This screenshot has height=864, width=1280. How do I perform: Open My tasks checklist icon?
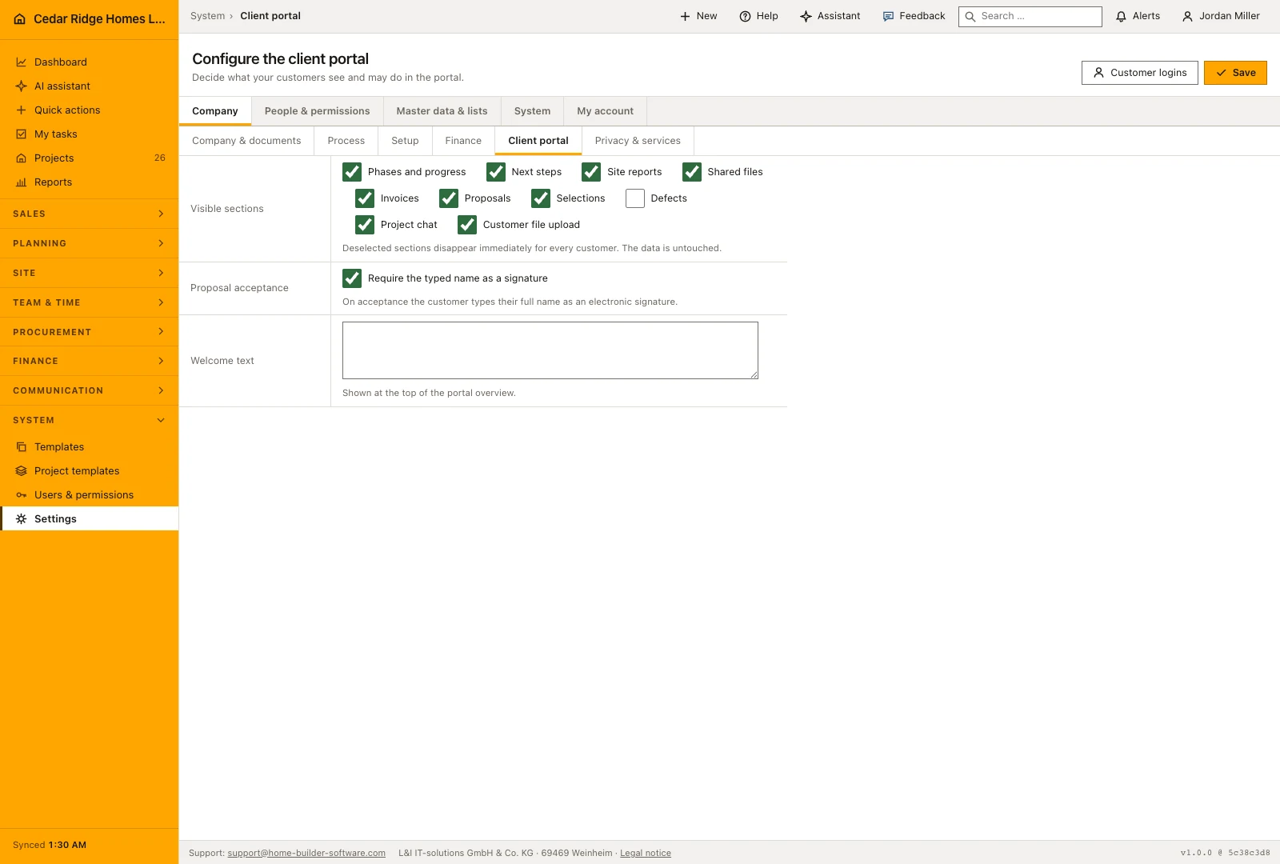click(x=22, y=134)
